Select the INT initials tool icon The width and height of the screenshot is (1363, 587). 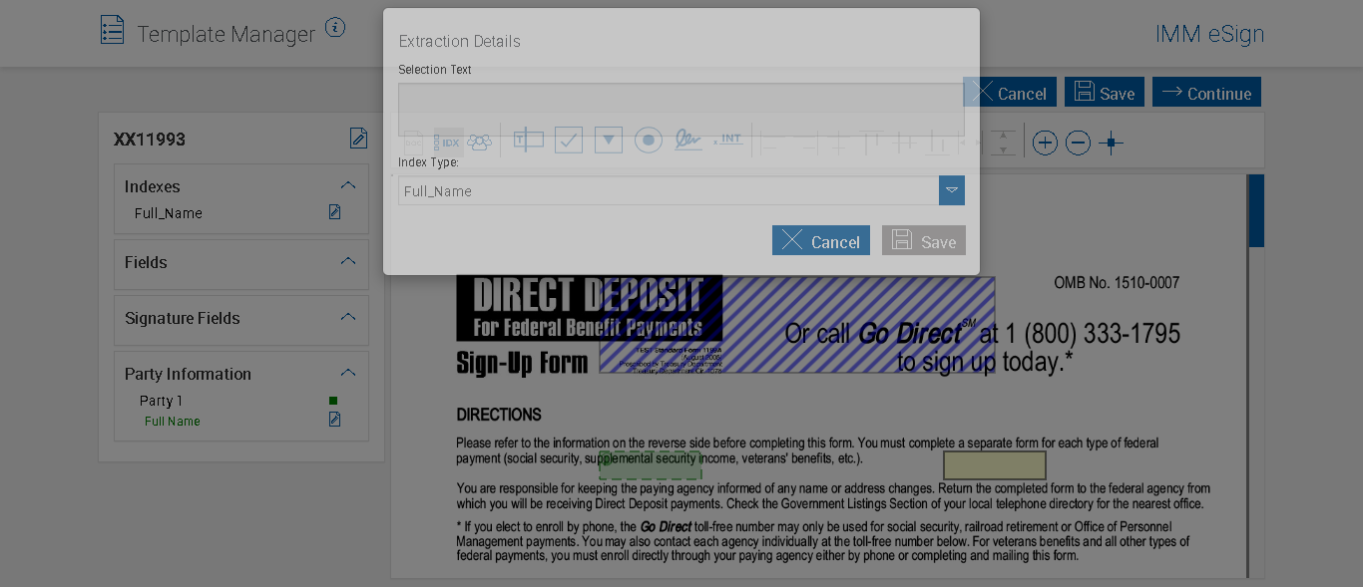point(729,141)
